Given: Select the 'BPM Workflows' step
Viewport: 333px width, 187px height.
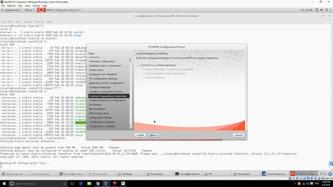Looking at the screenshot, I should coord(97,109).
